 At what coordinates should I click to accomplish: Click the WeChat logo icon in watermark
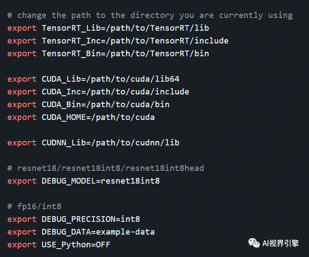(x=254, y=243)
